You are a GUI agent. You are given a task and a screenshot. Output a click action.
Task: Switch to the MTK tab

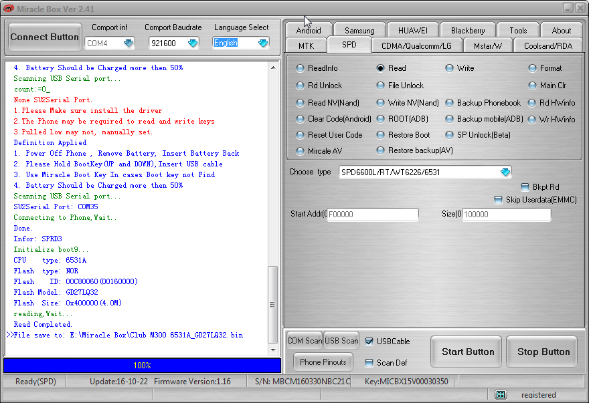pos(306,45)
